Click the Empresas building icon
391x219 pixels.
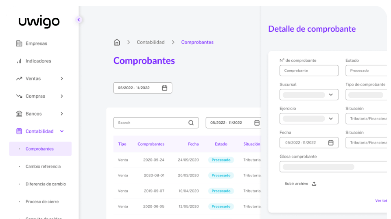coord(19,43)
